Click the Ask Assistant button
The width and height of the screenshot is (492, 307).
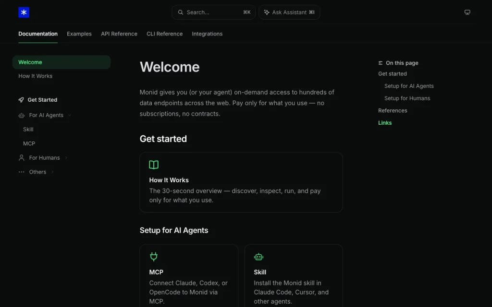[289, 12]
